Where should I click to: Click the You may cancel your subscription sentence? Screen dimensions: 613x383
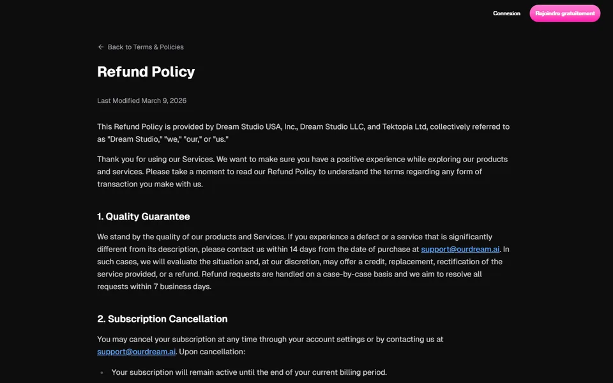point(270,339)
